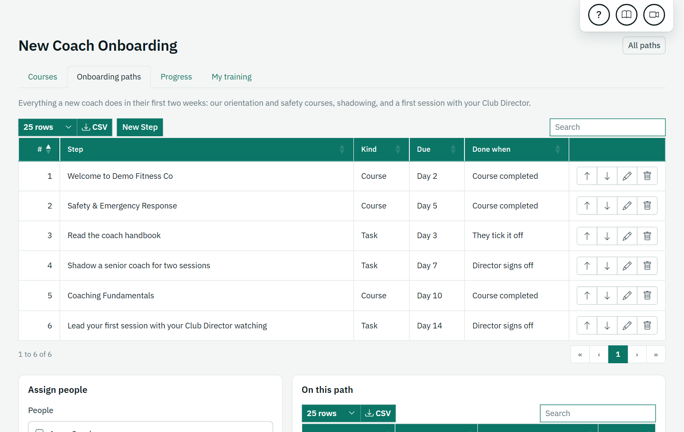The height and width of the screenshot is (432, 684).
Task: Delete the 'Welcome to Demo Fitness Co' step
Action: pos(647,176)
